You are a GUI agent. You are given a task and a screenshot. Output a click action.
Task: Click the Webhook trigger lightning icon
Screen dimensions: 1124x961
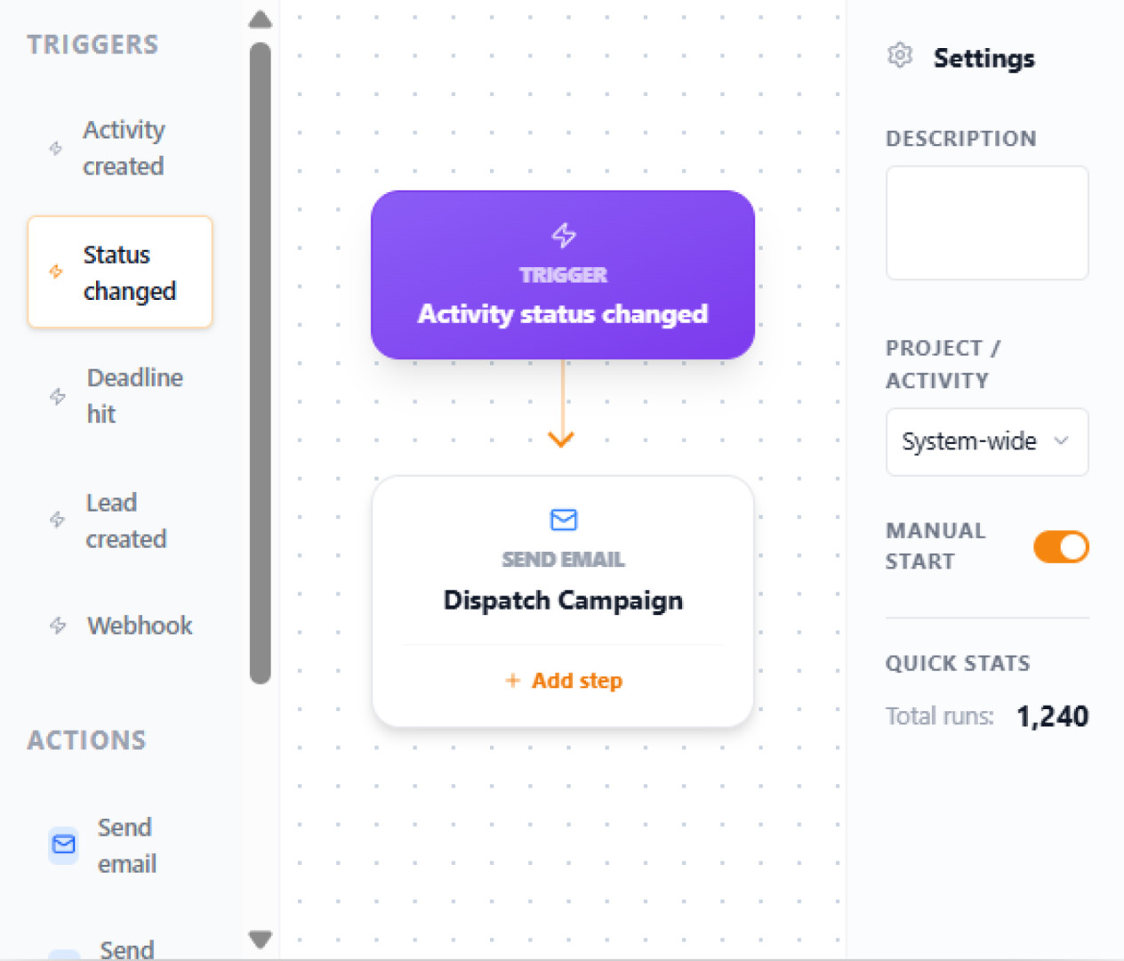click(x=58, y=626)
